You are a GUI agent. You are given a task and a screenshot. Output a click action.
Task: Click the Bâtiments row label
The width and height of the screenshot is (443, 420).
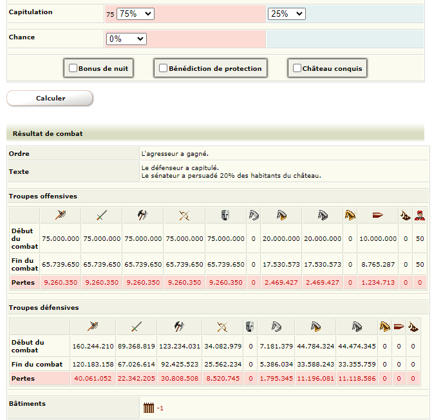click(27, 404)
